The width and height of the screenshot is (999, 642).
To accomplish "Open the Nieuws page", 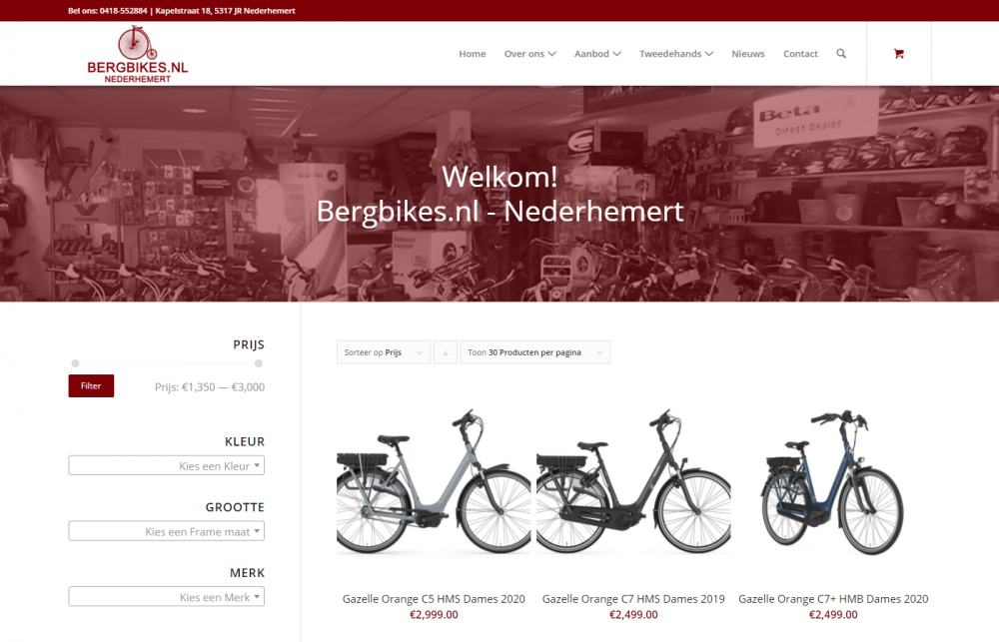I will tap(748, 54).
